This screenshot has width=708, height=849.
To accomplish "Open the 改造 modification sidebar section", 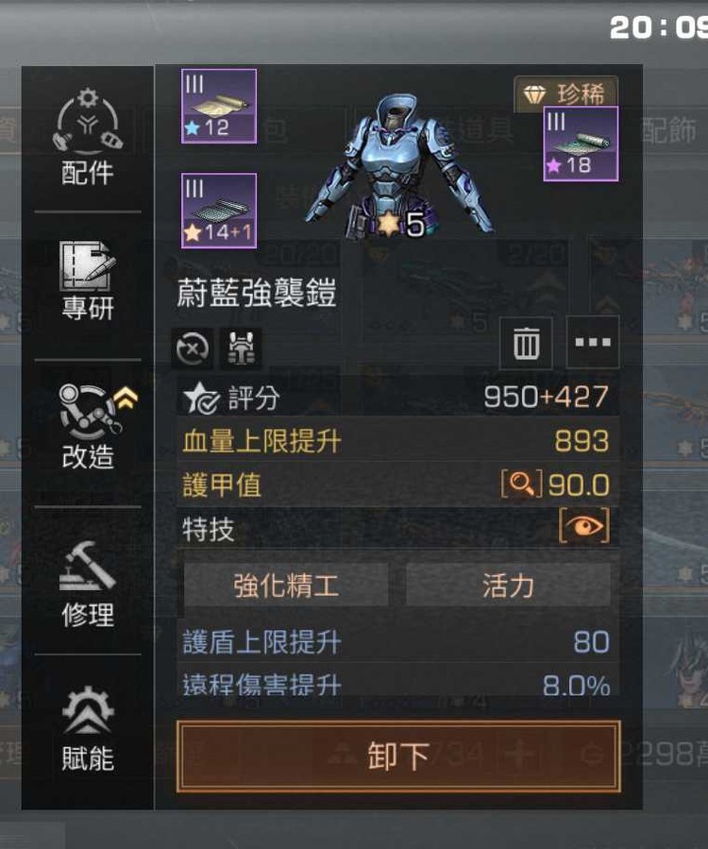I will [88, 427].
